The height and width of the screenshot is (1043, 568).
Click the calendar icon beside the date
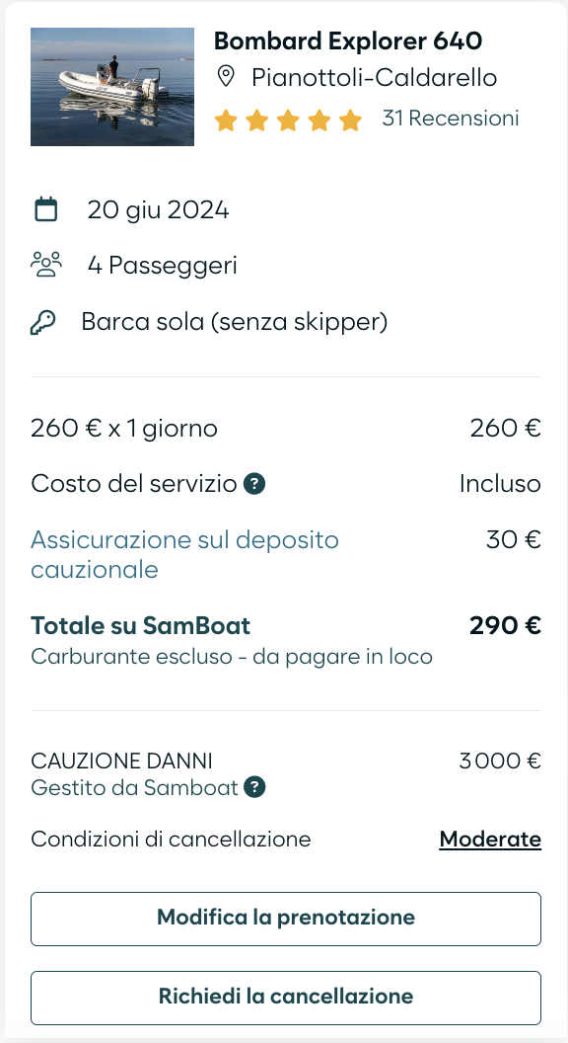point(45,208)
